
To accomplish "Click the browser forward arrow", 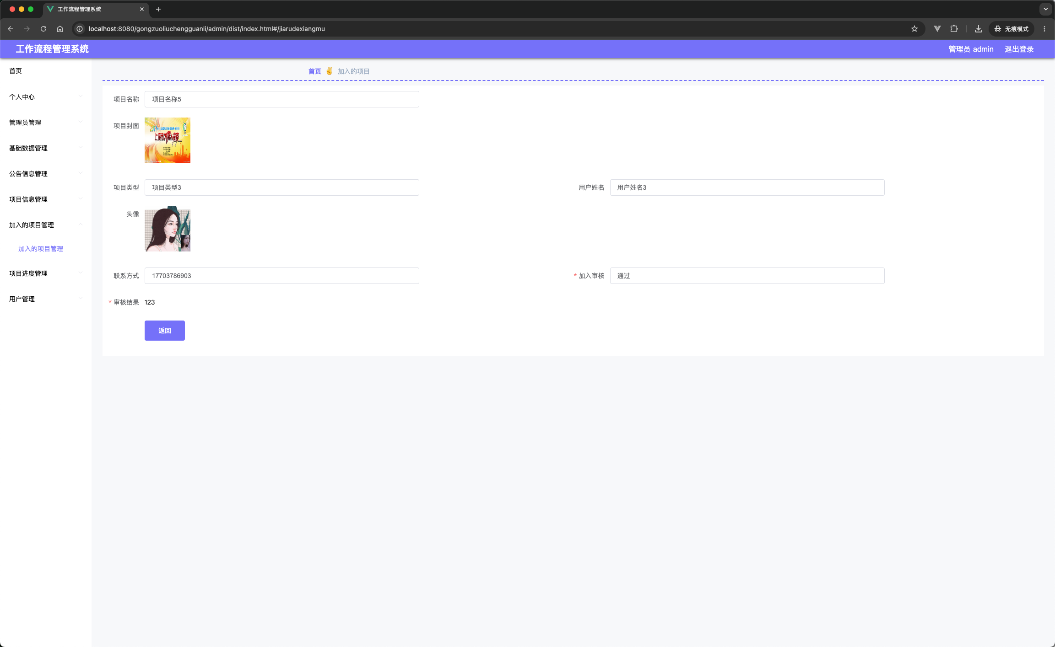I will click(x=27, y=29).
